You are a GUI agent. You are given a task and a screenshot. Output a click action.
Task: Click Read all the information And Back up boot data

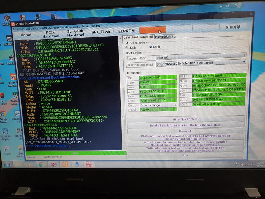[x=185, y=125]
